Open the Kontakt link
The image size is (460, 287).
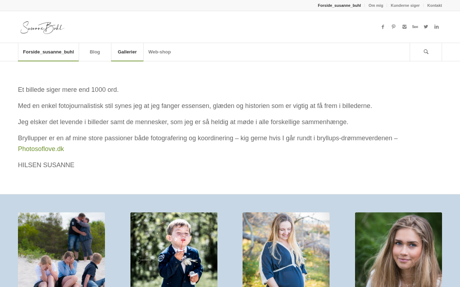click(434, 5)
